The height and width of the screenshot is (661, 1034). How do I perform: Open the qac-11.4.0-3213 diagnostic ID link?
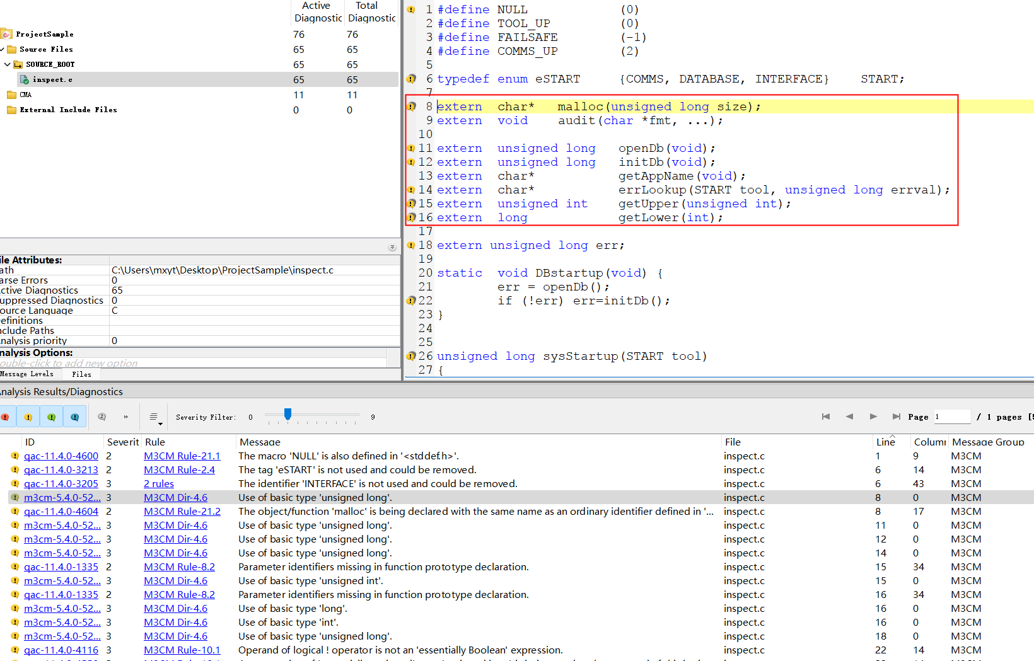click(61, 470)
